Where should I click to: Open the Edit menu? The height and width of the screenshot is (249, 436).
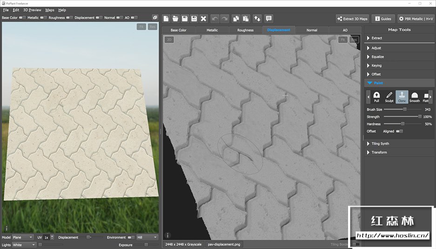[x=16, y=10]
